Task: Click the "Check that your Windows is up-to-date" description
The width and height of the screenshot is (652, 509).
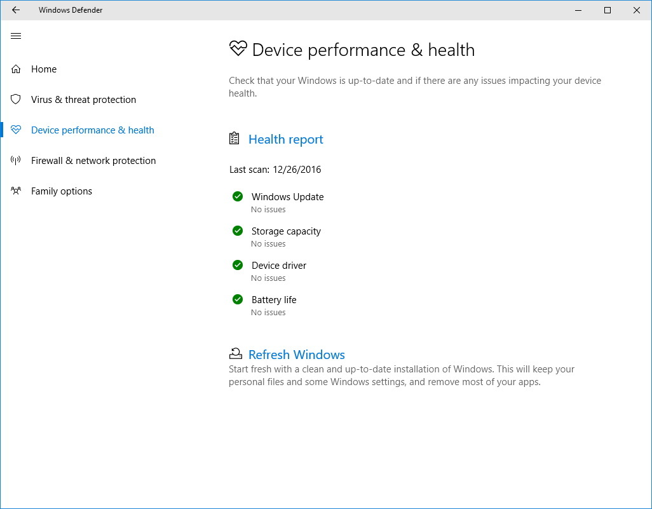Action: [415, 87]
